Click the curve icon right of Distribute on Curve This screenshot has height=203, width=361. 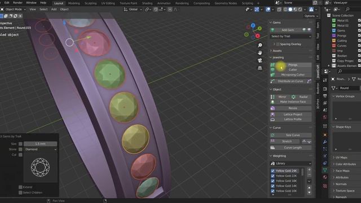309,81
